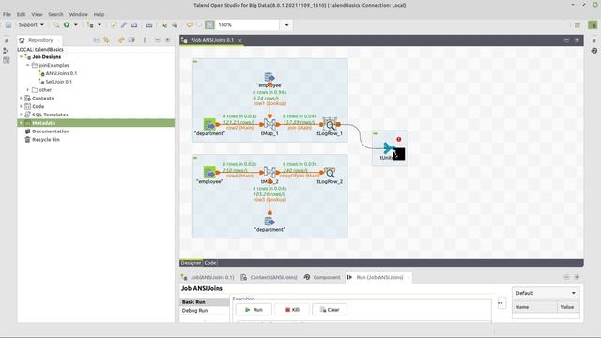Click the department input component beside tMap_1
Viewport: 601px width, 338px height.
[209, 124]
